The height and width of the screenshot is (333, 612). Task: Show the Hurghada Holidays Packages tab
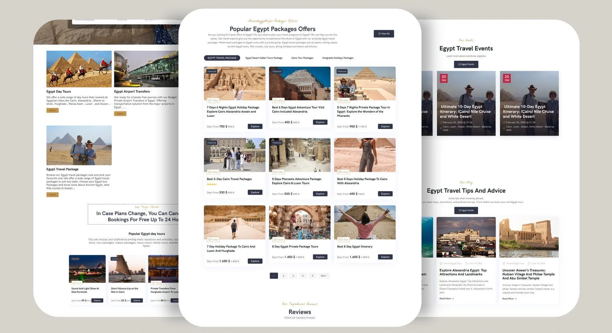click(x=338, y=58)
